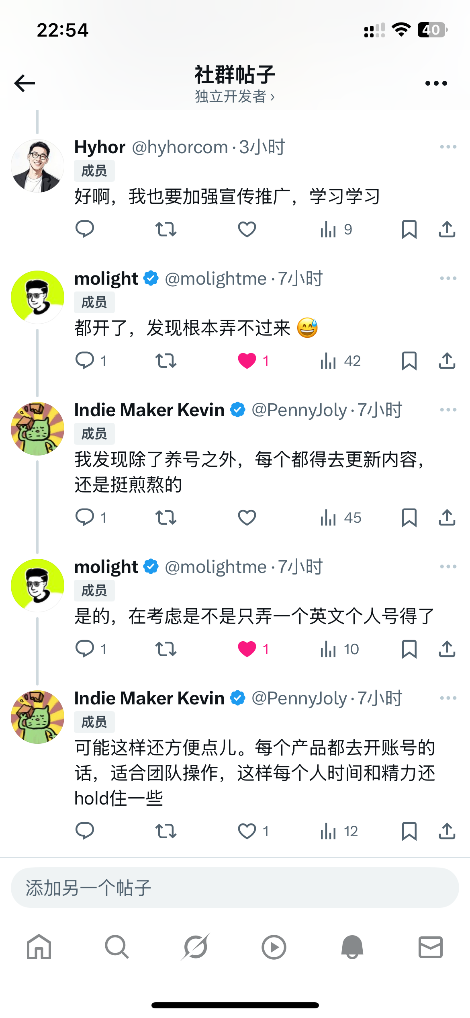
Task: Open more options on Kevin's 养号 post
Action: 448,410
